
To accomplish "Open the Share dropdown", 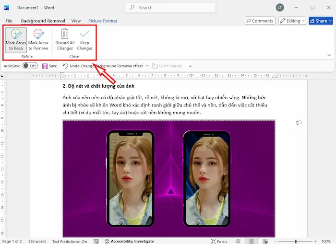I will (x=330, y=21).
